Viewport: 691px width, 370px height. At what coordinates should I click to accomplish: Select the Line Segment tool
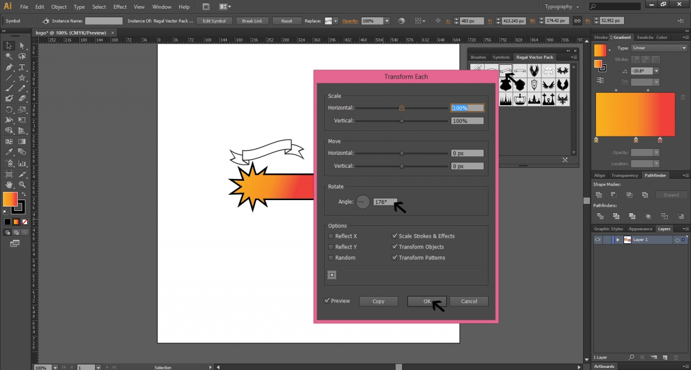[9, 78]
